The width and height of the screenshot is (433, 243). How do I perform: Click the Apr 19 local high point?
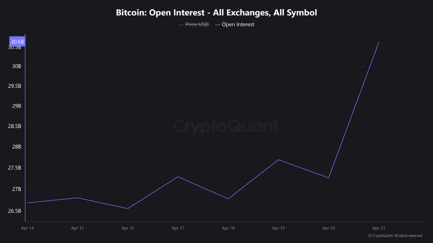278,160
